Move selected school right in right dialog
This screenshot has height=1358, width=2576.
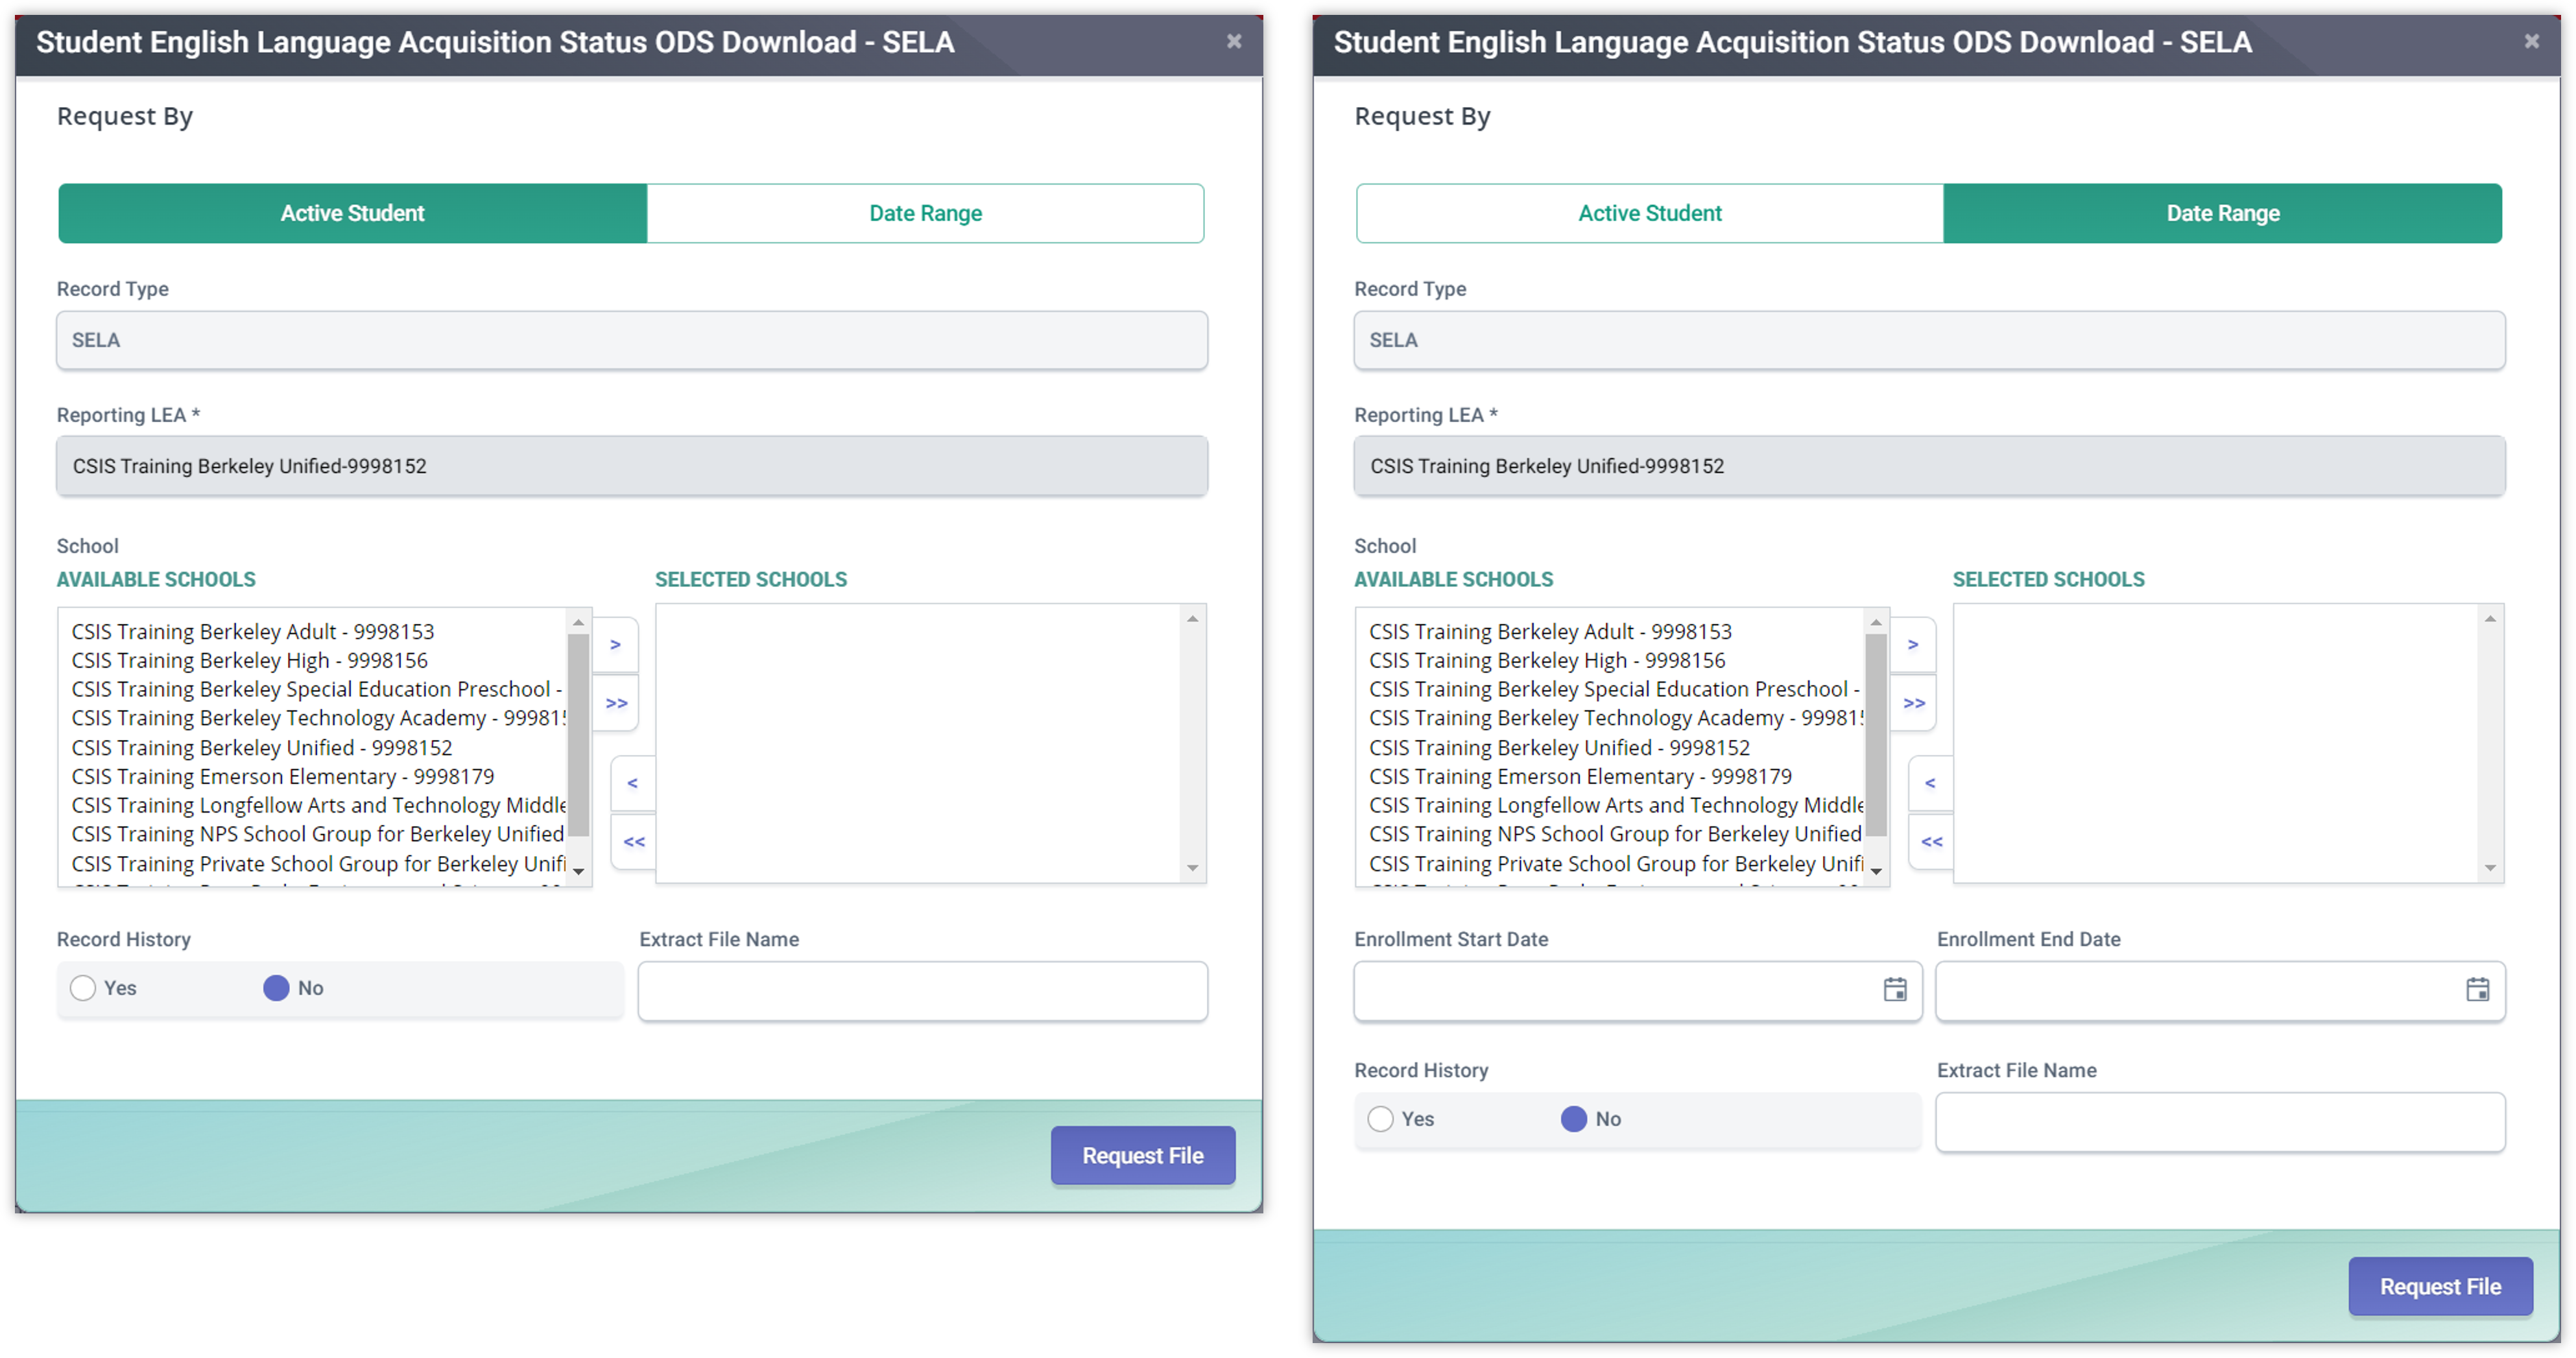point(1913,645)
